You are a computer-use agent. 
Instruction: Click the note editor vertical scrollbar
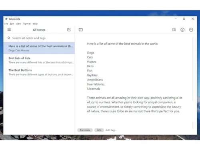[193, 69]
